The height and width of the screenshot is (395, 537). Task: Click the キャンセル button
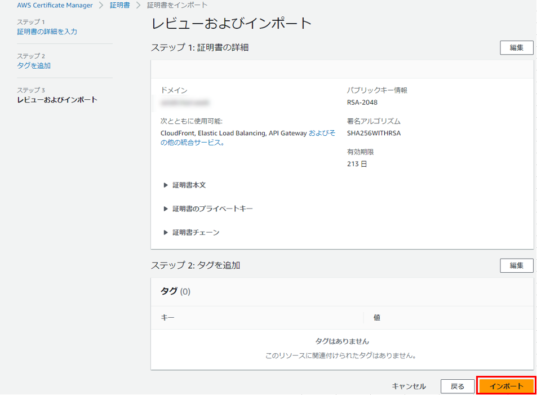[409, 387]
